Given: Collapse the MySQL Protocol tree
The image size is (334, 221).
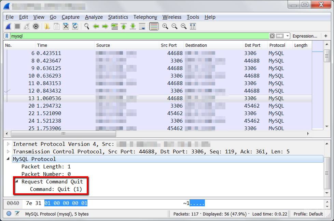Looking at the screenshot, I should pyautogui.click(x=8, y=159).
